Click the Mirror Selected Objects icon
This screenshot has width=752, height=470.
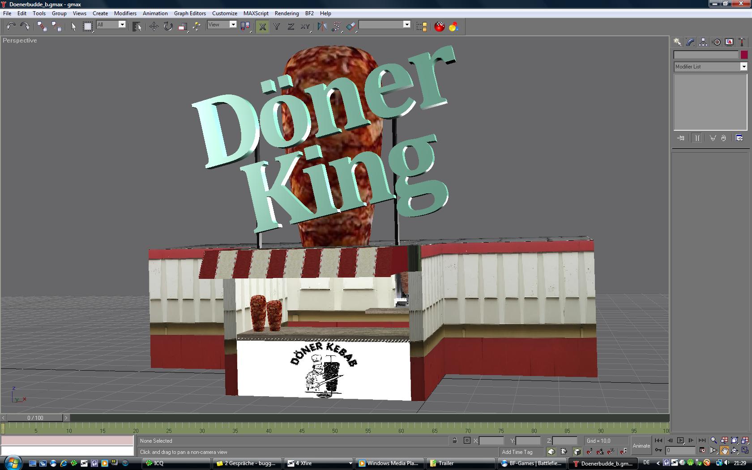pos(322,26)
